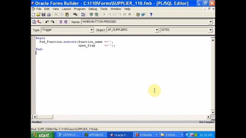The height and width of the screenshot is (138, 246).
Task: Expand the Type dropdown showing Trigger
Action: click(91, 30)
